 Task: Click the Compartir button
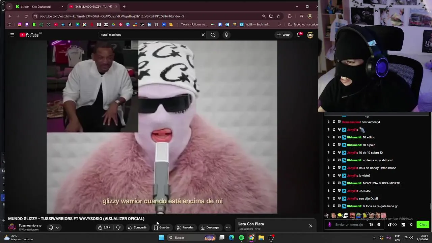pos(137,227)
